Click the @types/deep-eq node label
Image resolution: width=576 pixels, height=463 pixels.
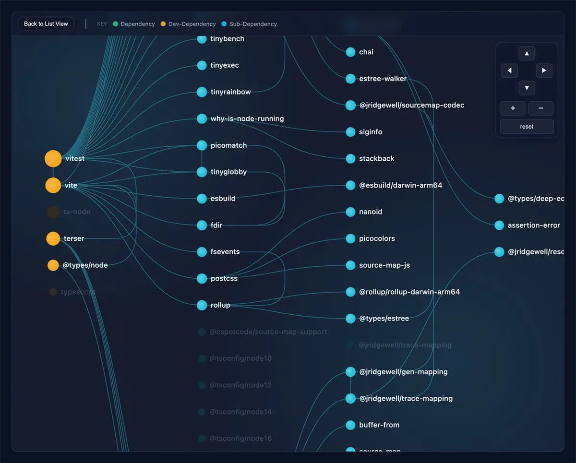click(x=536, y=199)
